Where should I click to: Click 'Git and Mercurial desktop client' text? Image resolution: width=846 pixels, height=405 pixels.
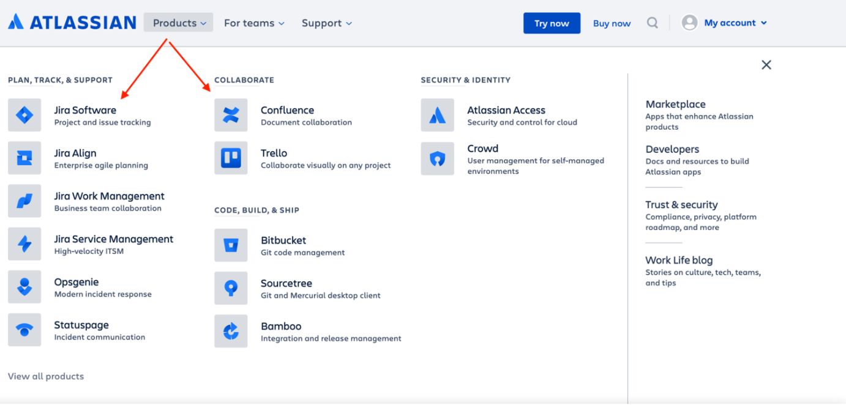[x=321, y=295]
